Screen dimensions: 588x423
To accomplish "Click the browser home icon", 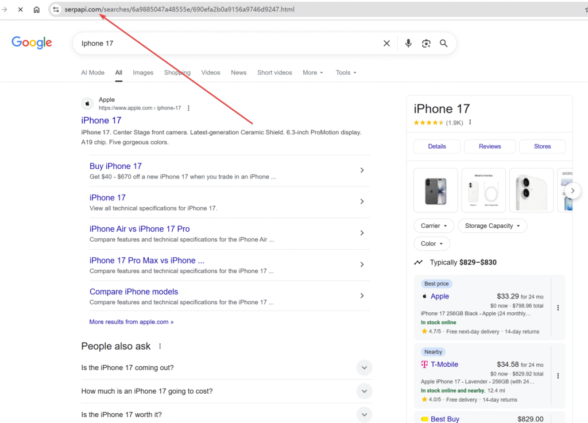I will click(x=37, y=10).
